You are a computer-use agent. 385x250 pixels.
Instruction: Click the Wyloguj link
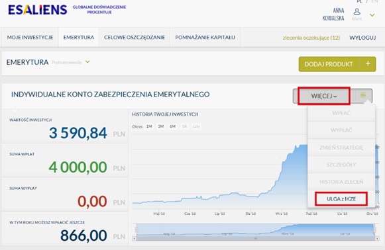point(362,38)
